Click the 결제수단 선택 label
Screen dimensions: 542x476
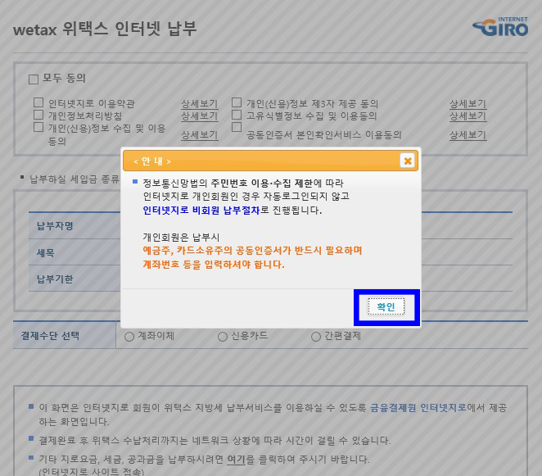[50, 336]
